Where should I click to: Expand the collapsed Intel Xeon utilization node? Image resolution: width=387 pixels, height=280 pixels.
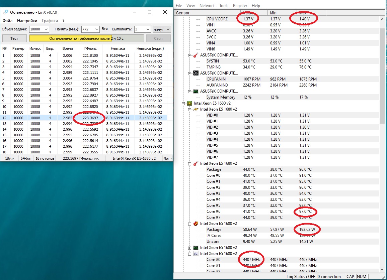[x=189, y=248]
